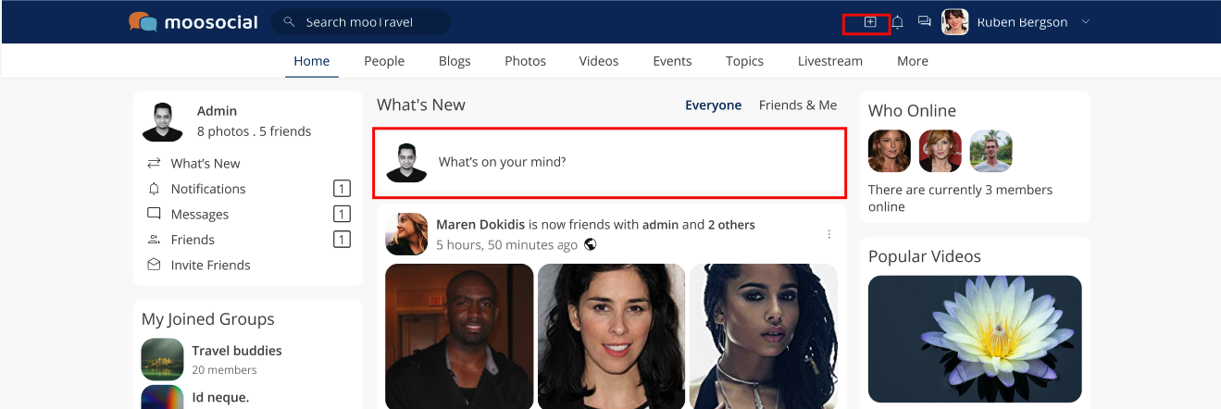Open the third friend photo with braided hair
The width and height of the screenshot is (1221, 409).
click(x=764, y=336)
